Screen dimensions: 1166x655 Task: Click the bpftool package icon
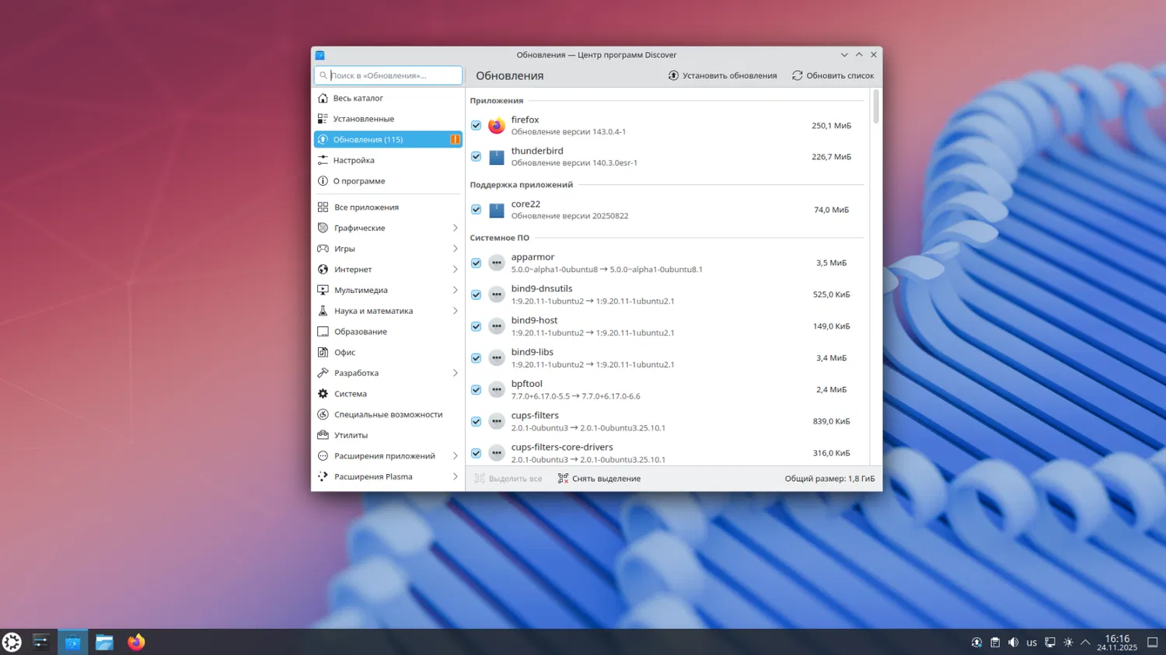[497, 390]
